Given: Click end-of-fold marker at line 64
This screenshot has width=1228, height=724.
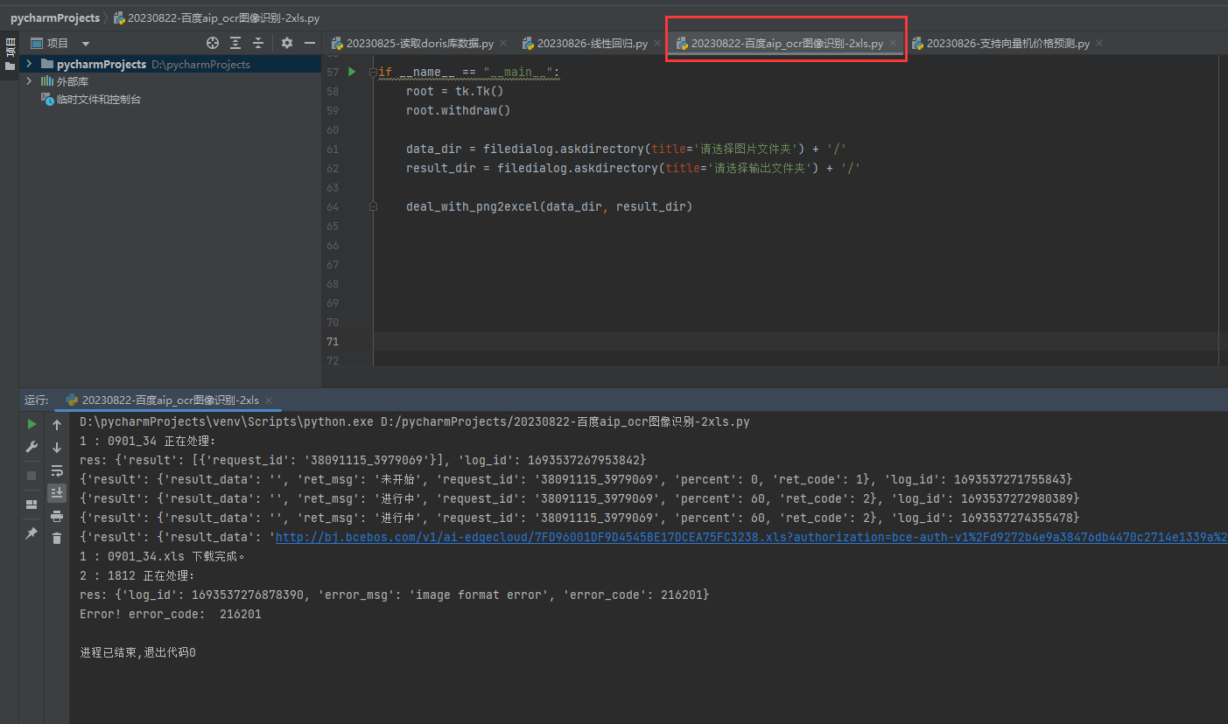Looking at the screenshot, I should [x=373, y=206].
